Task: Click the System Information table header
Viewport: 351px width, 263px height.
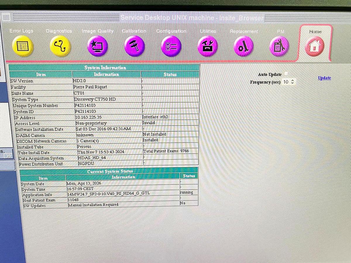Action: (105, 68)
